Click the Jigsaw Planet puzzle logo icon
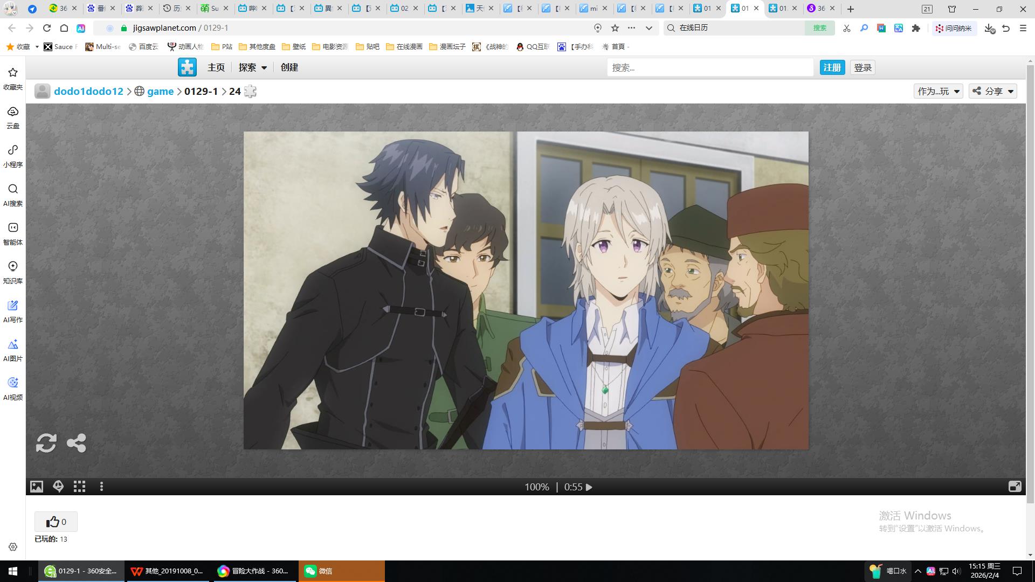Viewport: 1035px width, 582px height. (187, 67)
